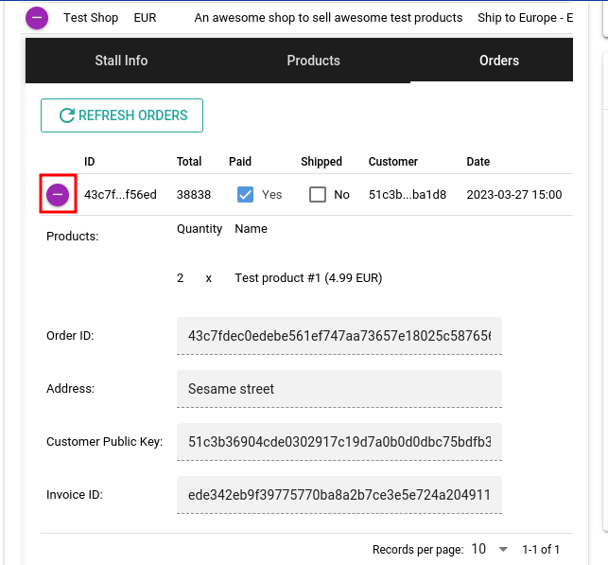This screenshot has height=565, width=608.
Task: Sort by the Customer column header
Action: pos(393,162)
